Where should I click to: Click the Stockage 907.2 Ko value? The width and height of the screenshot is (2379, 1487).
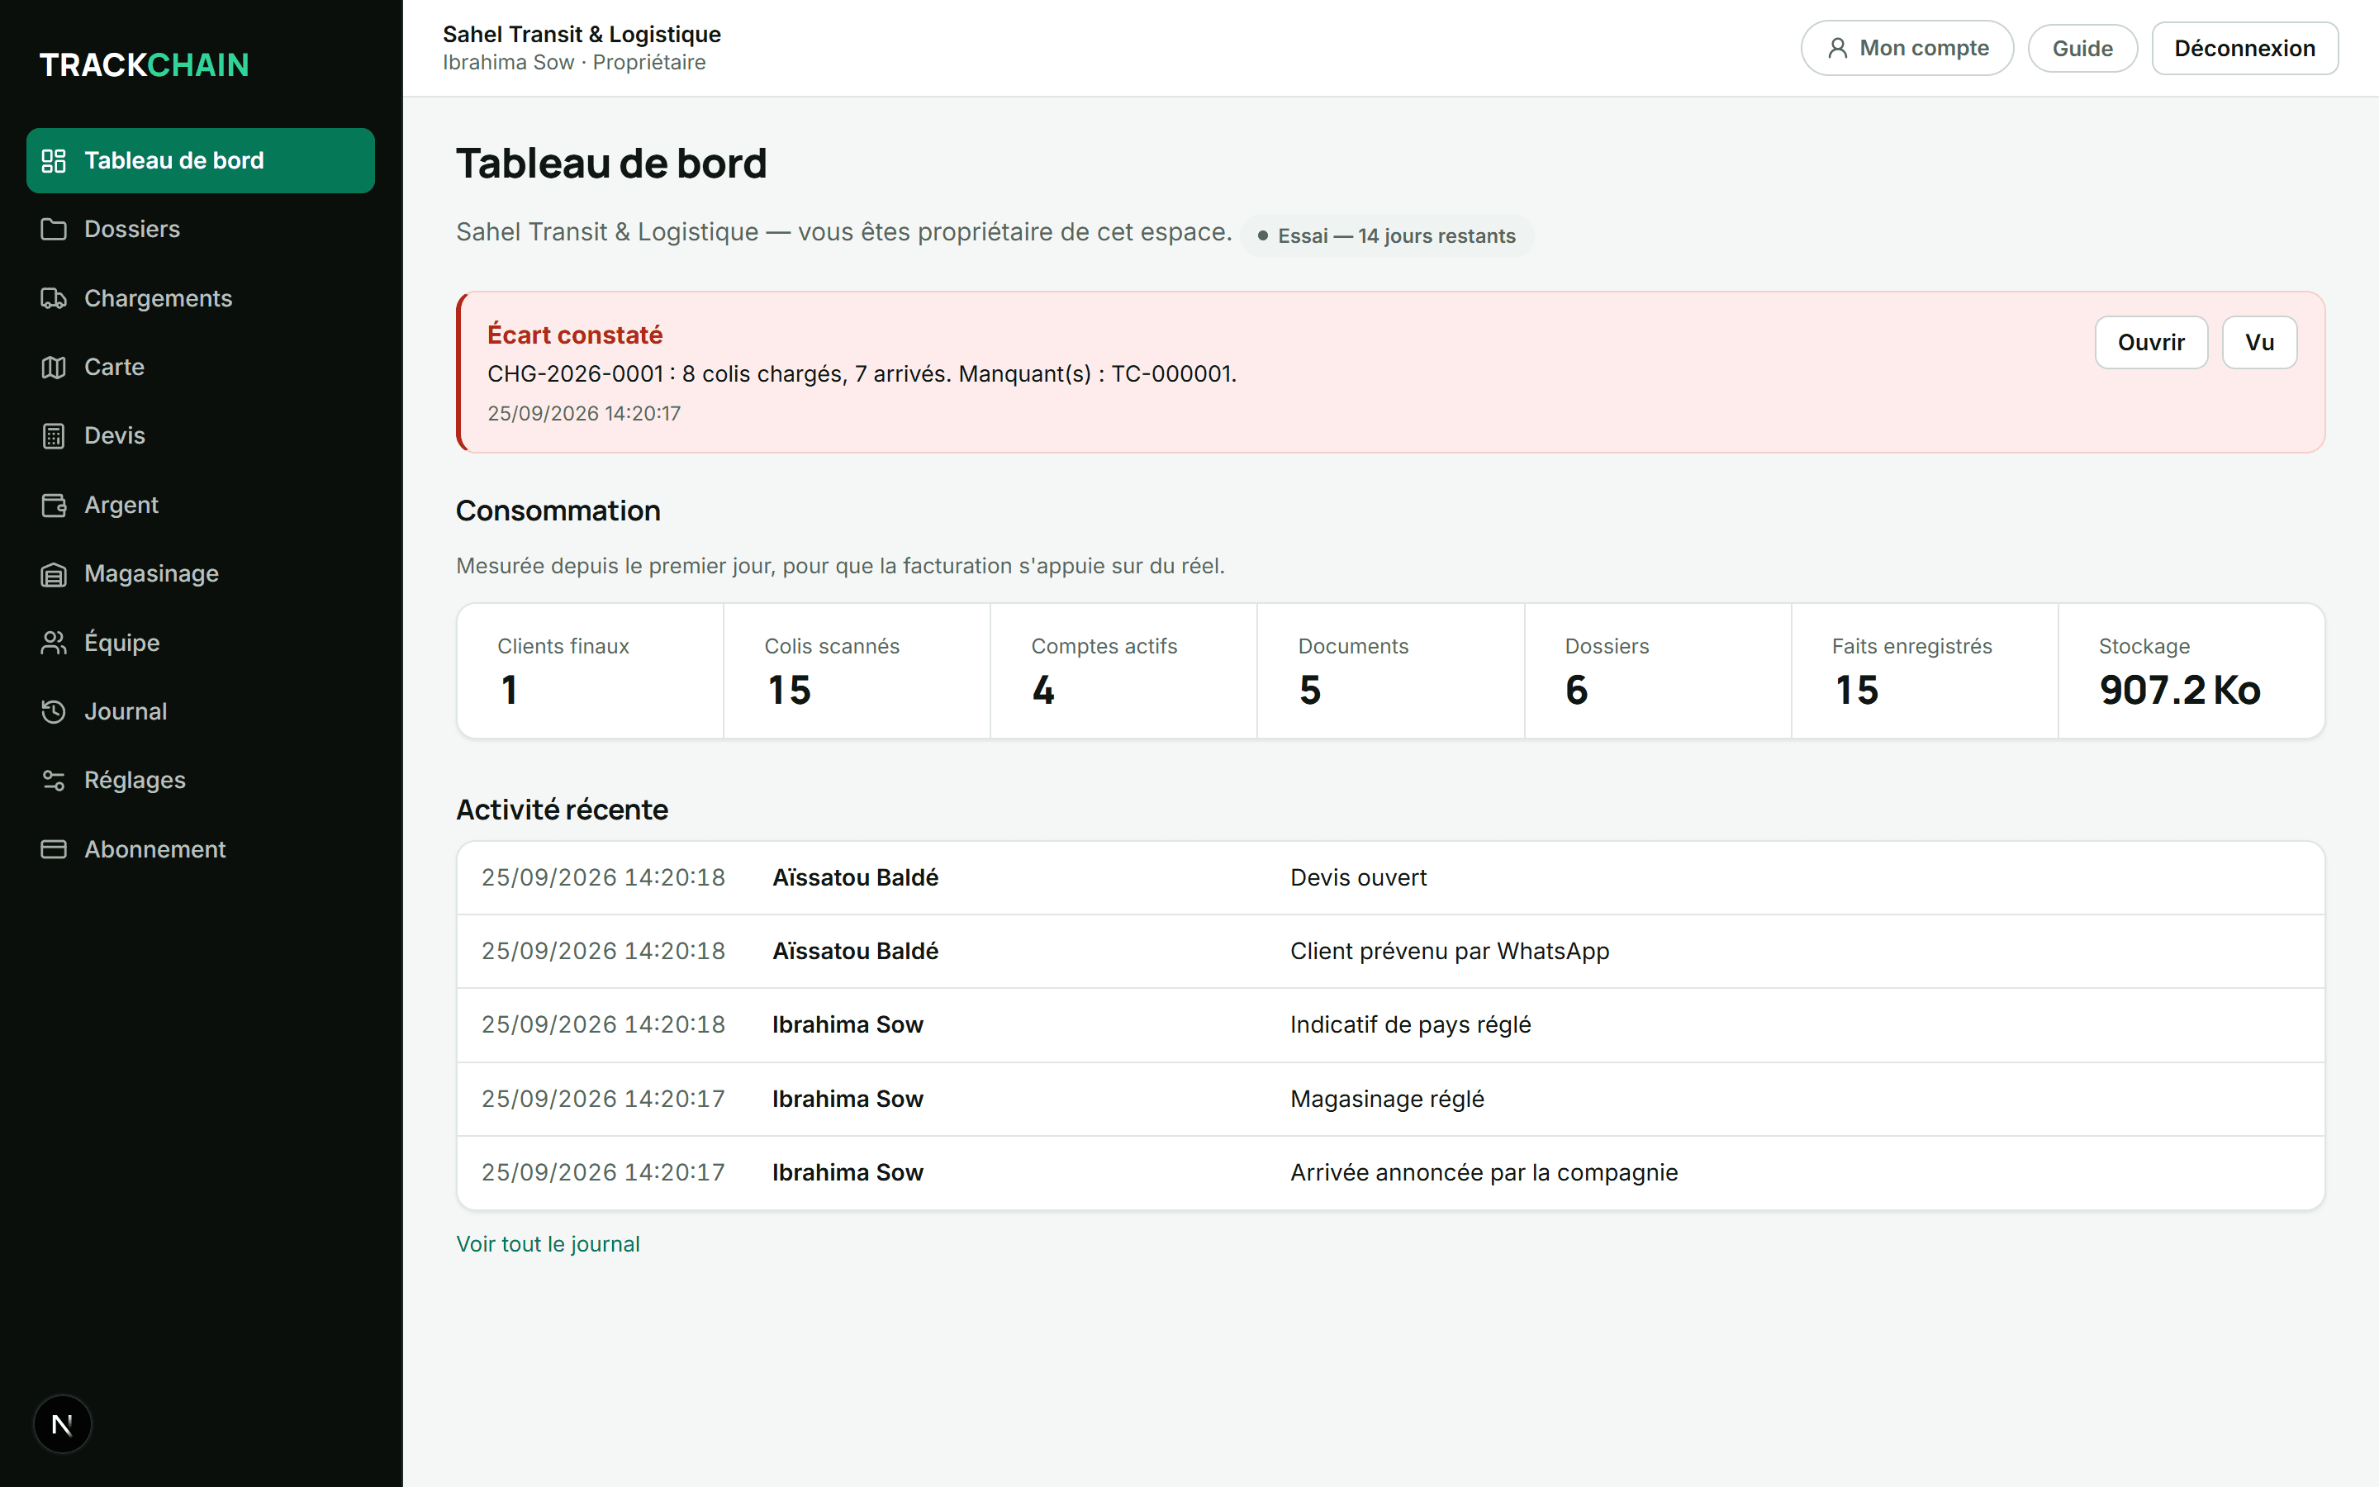click(2179, 691)
